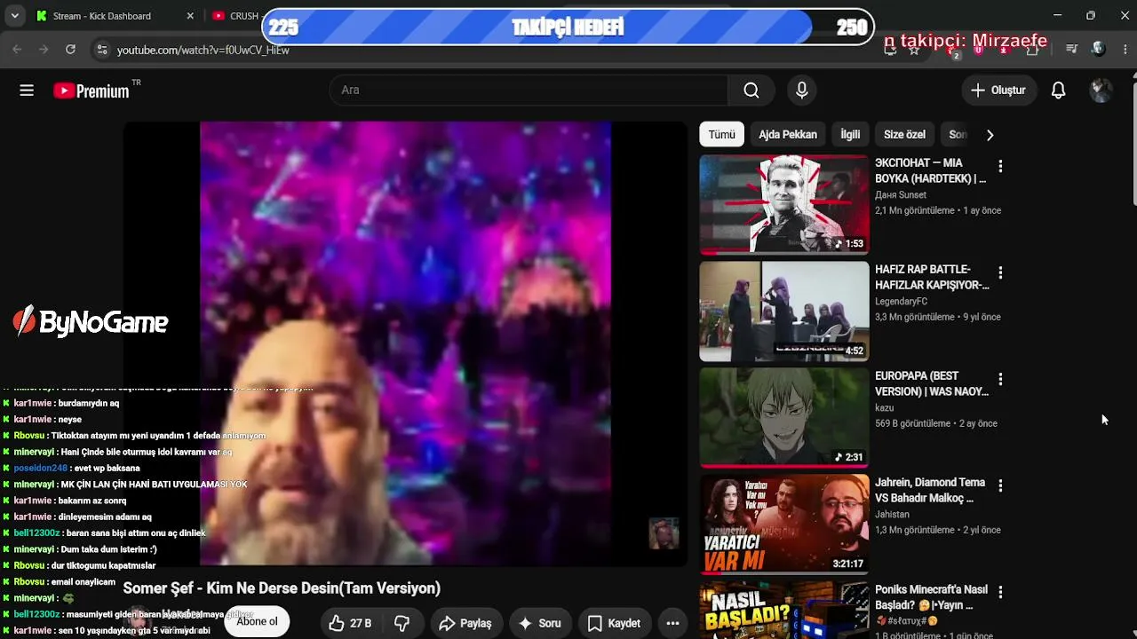1137x639 pixels.
Task: Click the kazu channel name
Action: (885, 408)
